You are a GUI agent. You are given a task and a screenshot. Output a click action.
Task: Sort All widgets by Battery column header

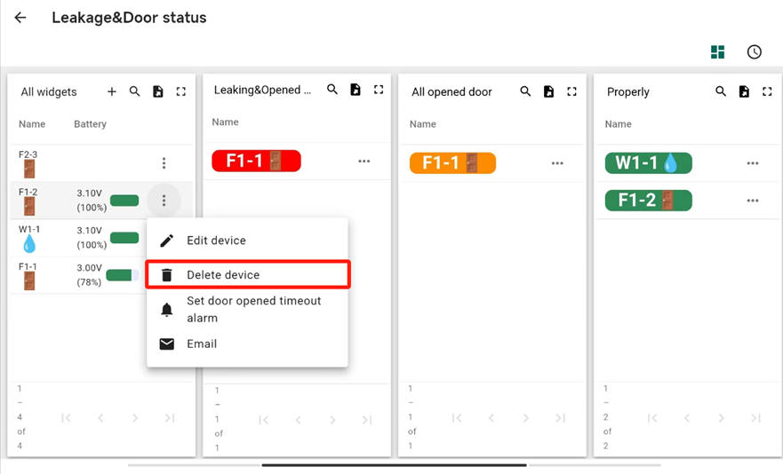click(x=90, y=124)
